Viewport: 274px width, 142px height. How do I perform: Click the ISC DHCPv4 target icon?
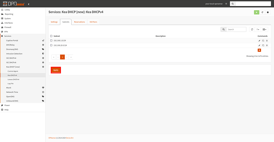click(43, 58)
